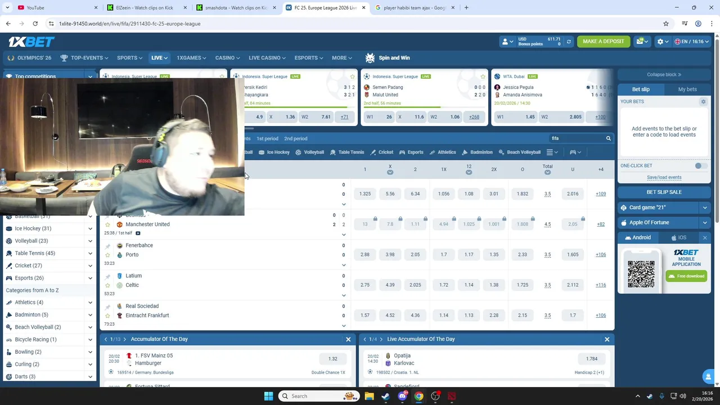Click the Spin and Win wheel icon
720x405 pixels.
370,58
